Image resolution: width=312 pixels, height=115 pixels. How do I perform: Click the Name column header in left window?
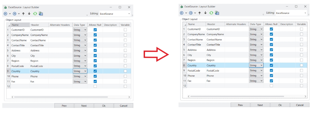20,25
